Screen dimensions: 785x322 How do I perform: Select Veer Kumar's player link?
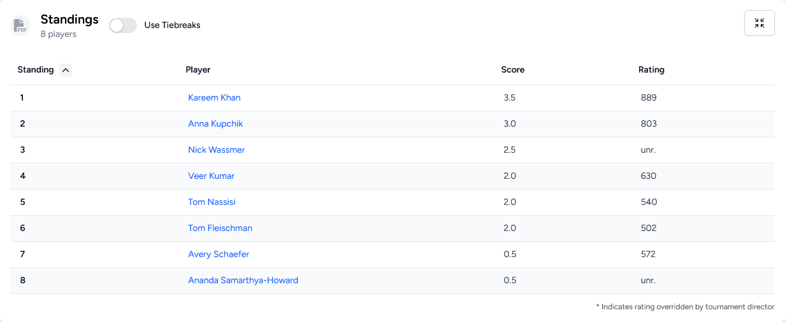click(x=212, y=176)
